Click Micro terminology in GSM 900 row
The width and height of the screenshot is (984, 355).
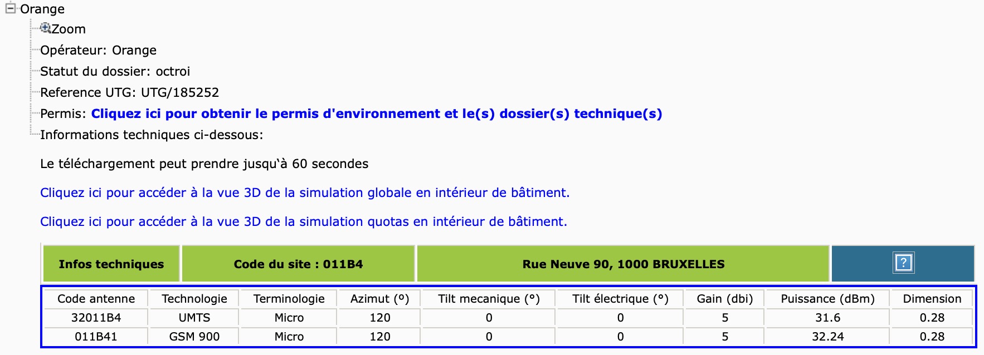pos(289,337)
